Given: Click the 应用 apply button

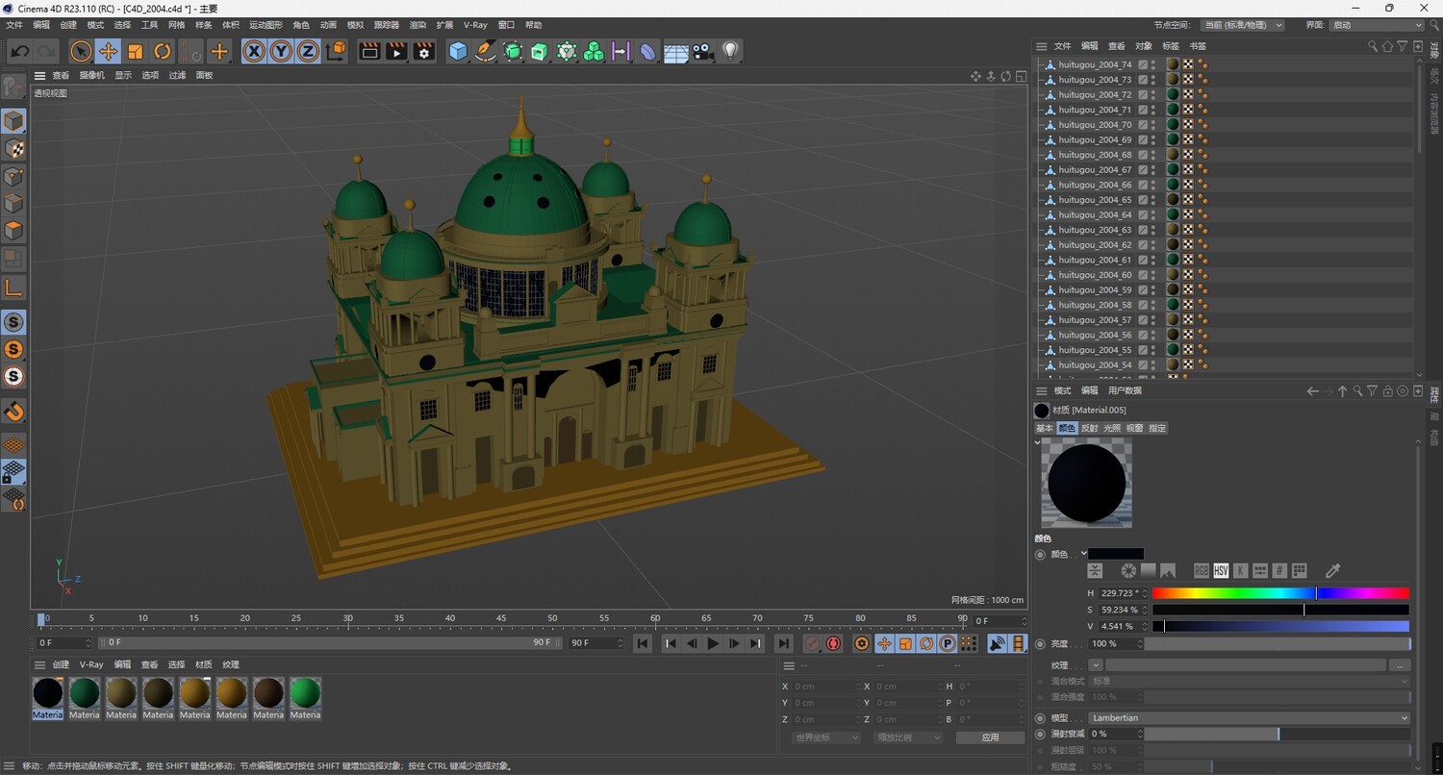Looking at the screenshot, I should tap(990, 737).
